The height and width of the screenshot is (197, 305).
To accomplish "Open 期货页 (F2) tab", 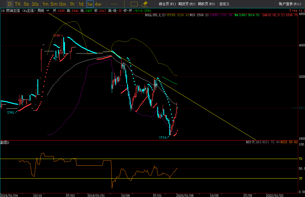I will (x=187, y=4).
